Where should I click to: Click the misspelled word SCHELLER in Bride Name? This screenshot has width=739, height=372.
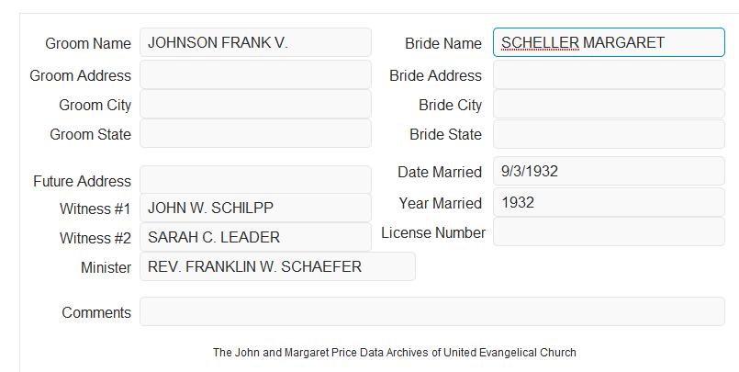pyautogui.click(x=540, y=42)
